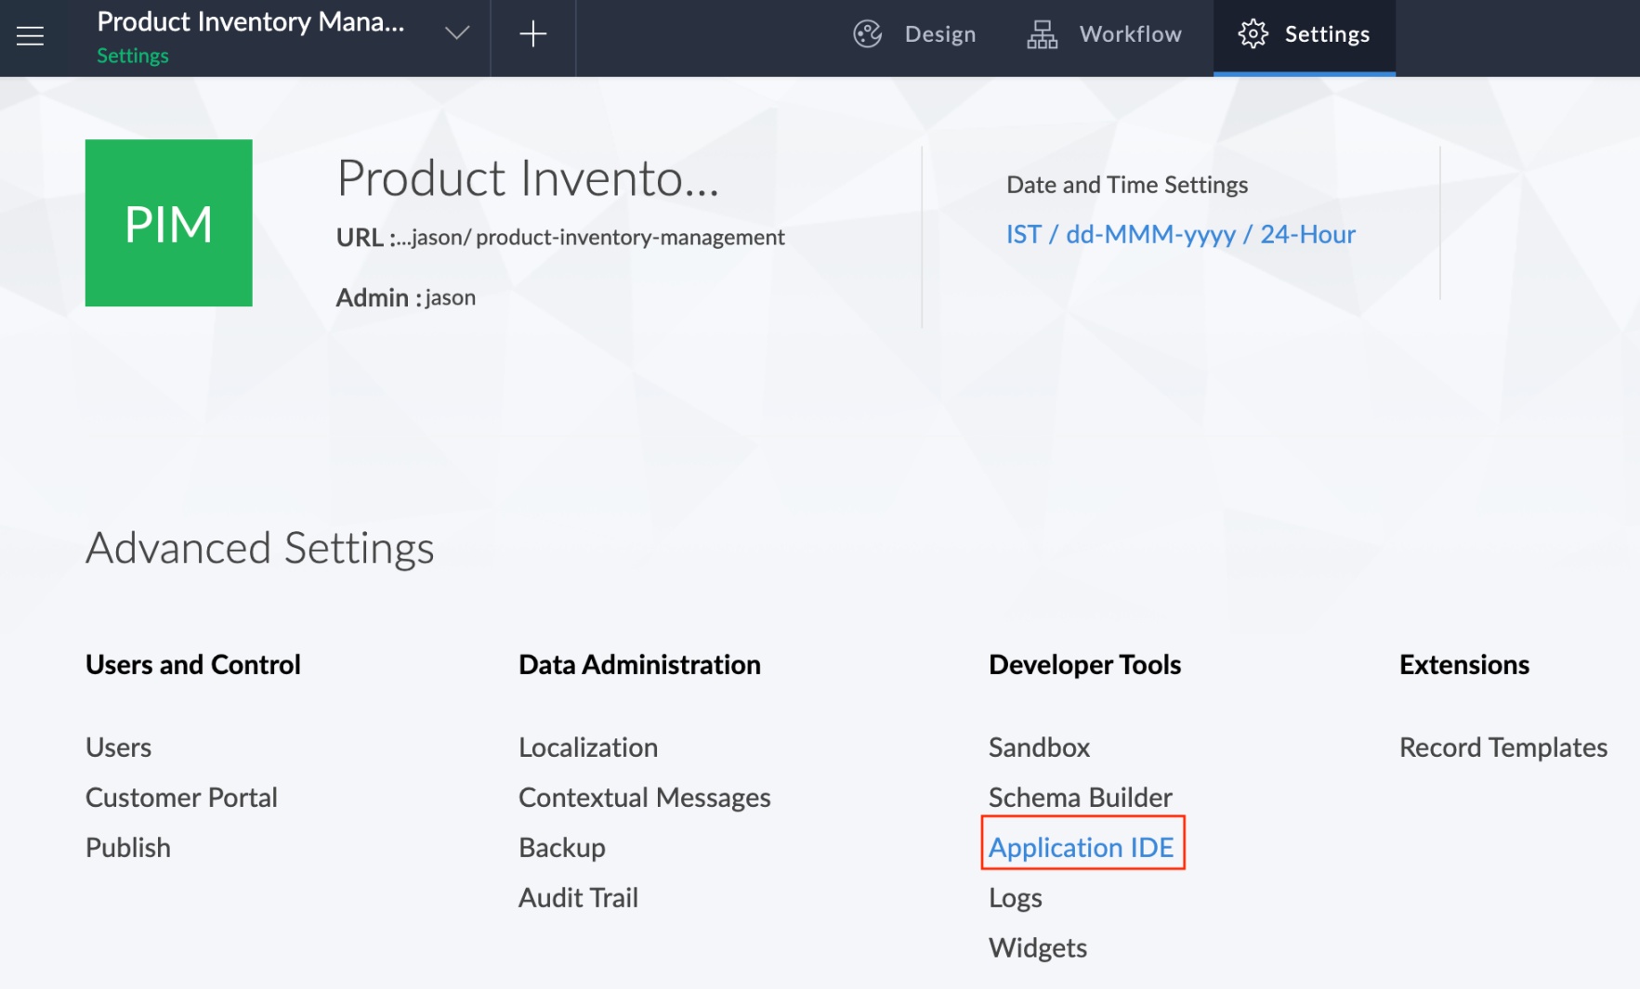Click the plus icon to create new app
Viewport: 1640px width, 989px height.
(532, 35)
